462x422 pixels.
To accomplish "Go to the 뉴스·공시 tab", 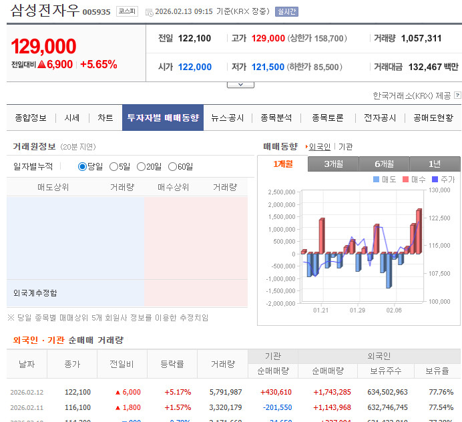I will [228, 118].
